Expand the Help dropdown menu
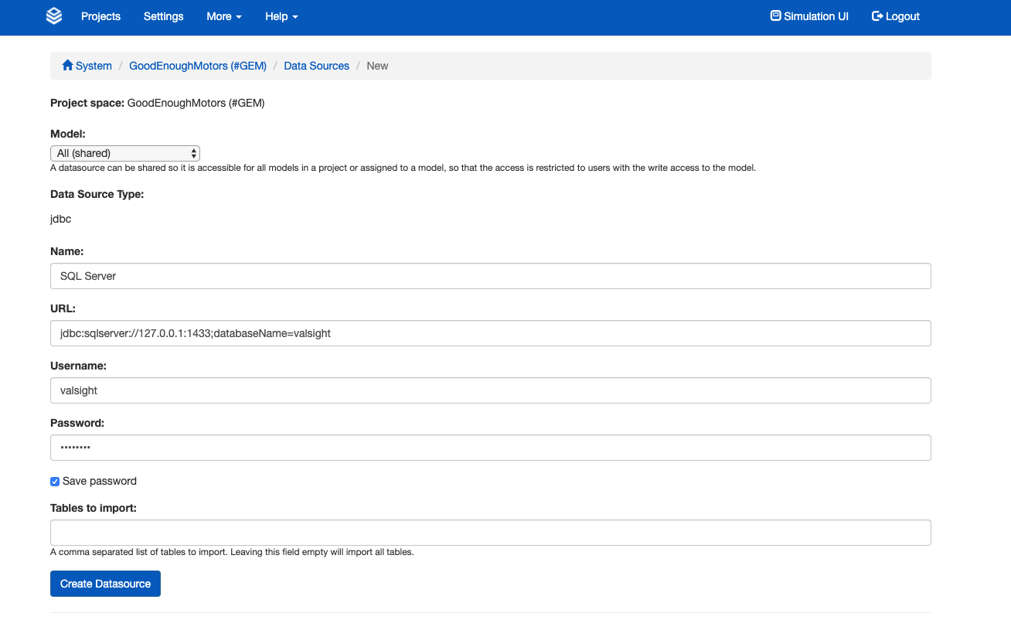 tap(281, 16)
